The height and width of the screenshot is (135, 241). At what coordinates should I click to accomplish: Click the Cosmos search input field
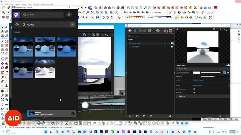43,15
